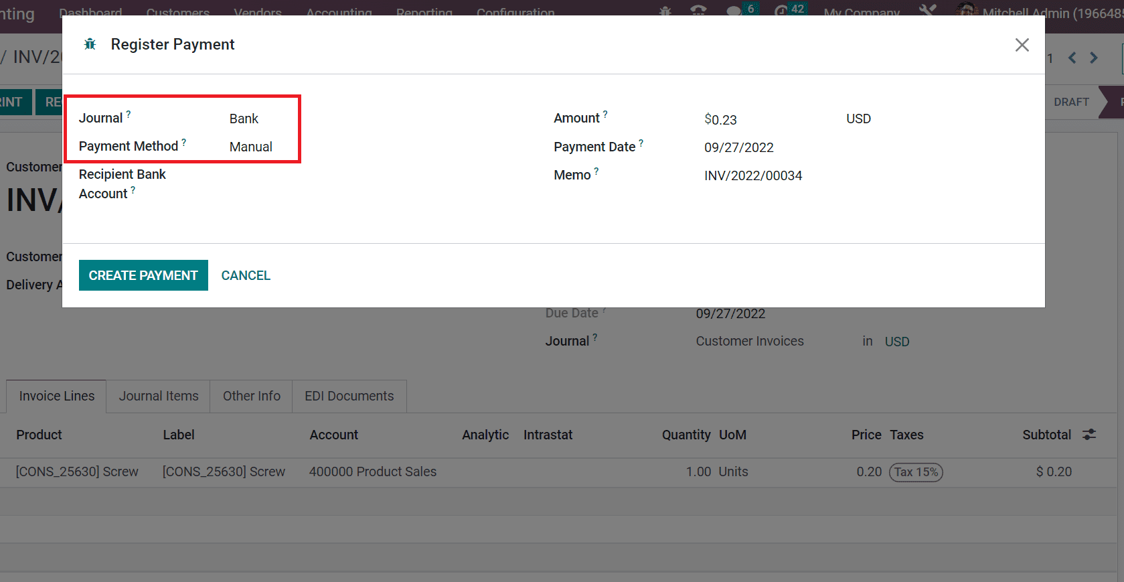Click the Quantity column header
1124x582 pixels.
tap(686, 435)
